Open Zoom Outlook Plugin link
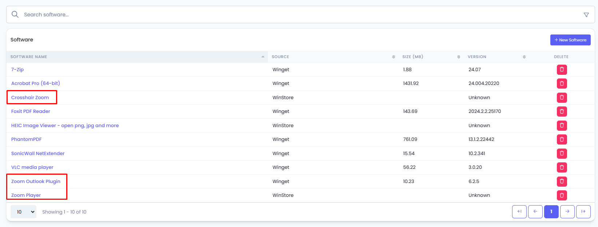The height and width of the screenshot is (227, 598). pyautogui.click(x=36, y=181)
